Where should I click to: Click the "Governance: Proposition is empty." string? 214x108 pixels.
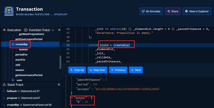click(x=124, y=33)
